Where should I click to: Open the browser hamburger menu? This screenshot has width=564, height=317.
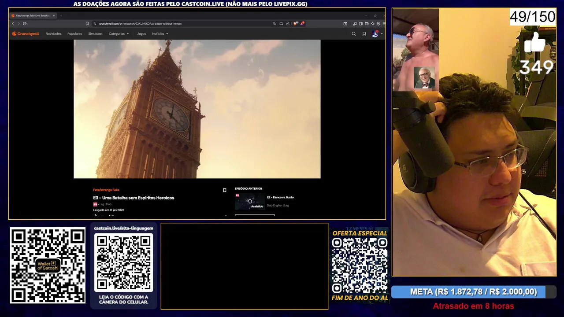[x=384, y=24]
